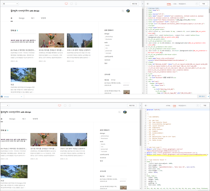210x191 pixels.
Task: Open Design menu in bottom blog preview
Action: 12,119
